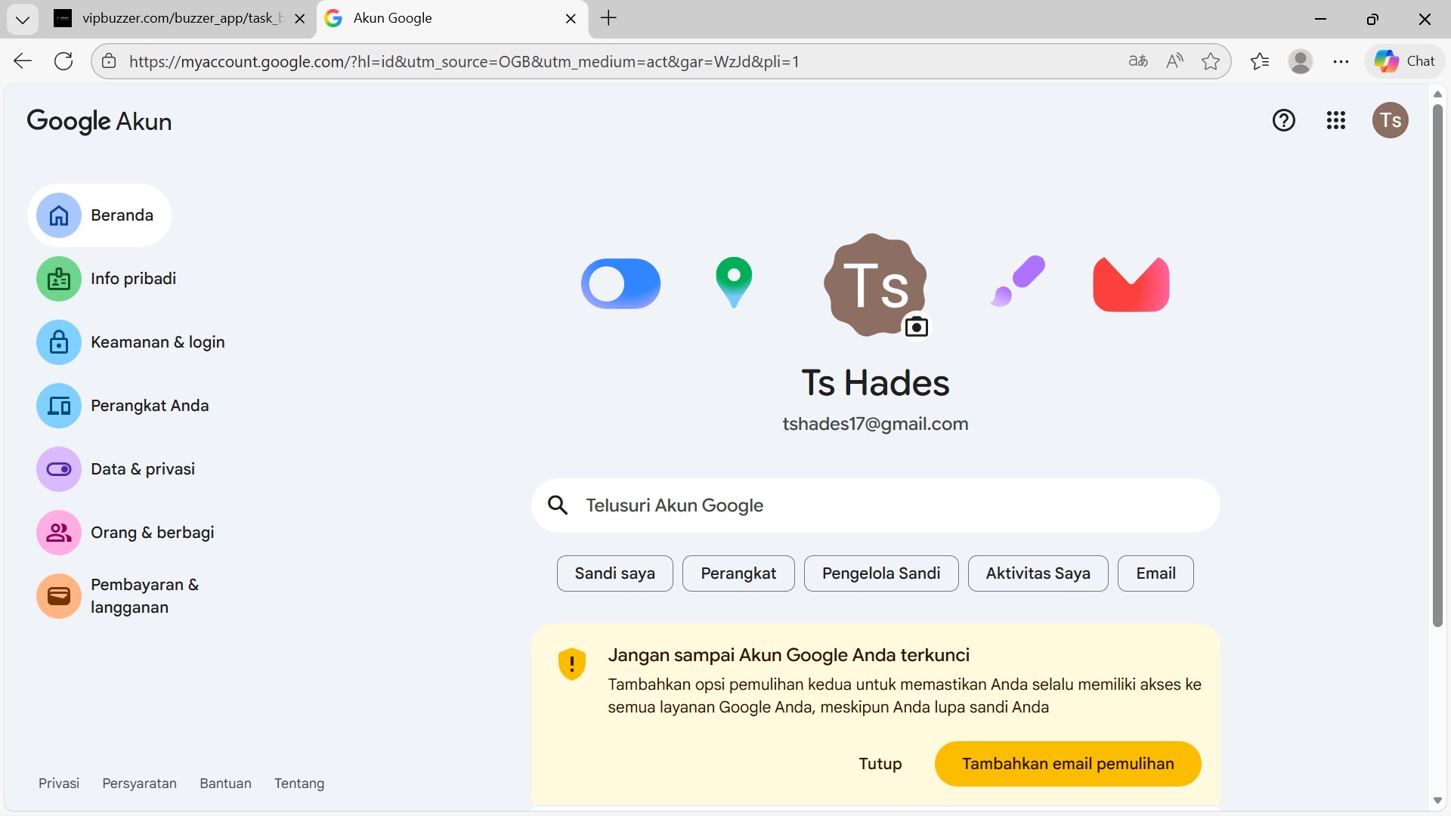Click the blue toggle switch illustration
Viewport: 1451px width, 816px height.
point(620,284)
